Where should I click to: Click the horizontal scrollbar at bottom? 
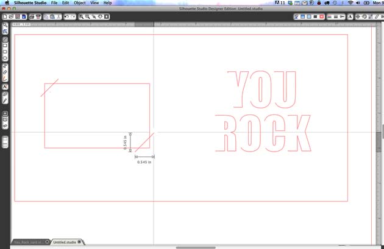tap(196, 248)
